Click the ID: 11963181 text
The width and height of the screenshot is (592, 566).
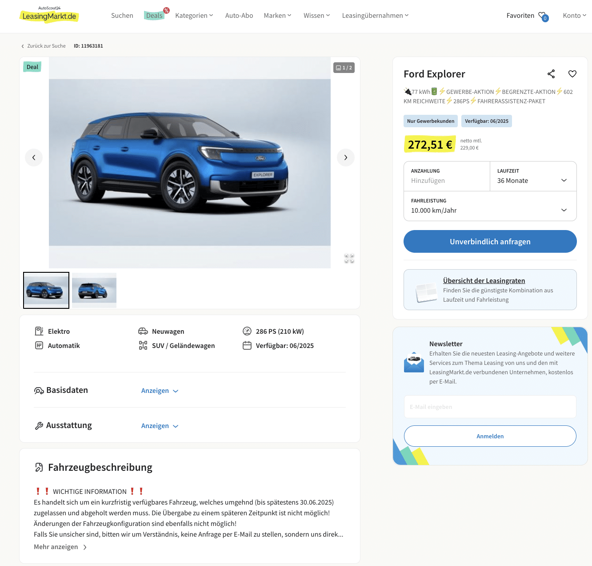(x=88, y=46)
